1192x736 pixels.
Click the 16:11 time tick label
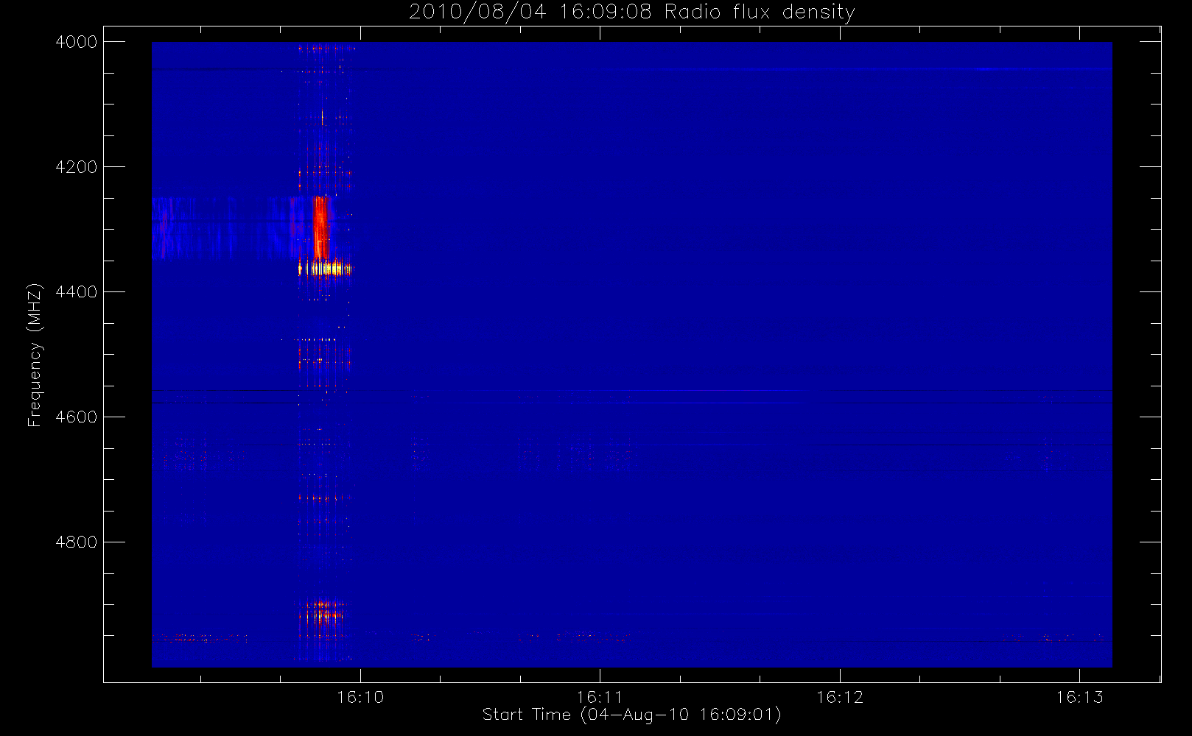pyautogui.click(x=600, y=697)
